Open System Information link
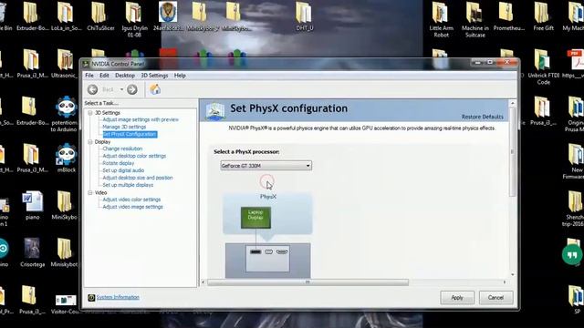This screenshot has width=584, height=328. [x=118, y=298]
